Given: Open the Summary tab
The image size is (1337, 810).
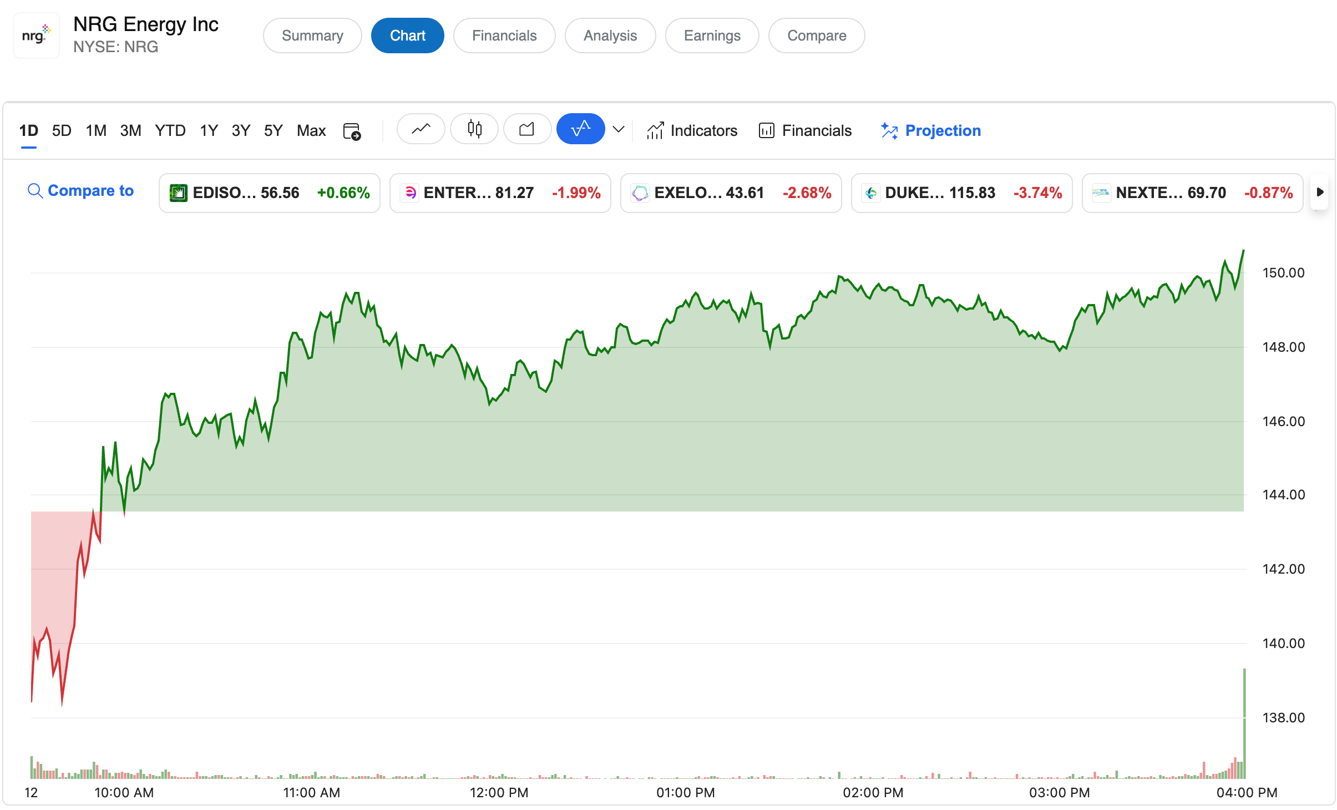Looking at the screenshot, I should [x=312, y=36].
